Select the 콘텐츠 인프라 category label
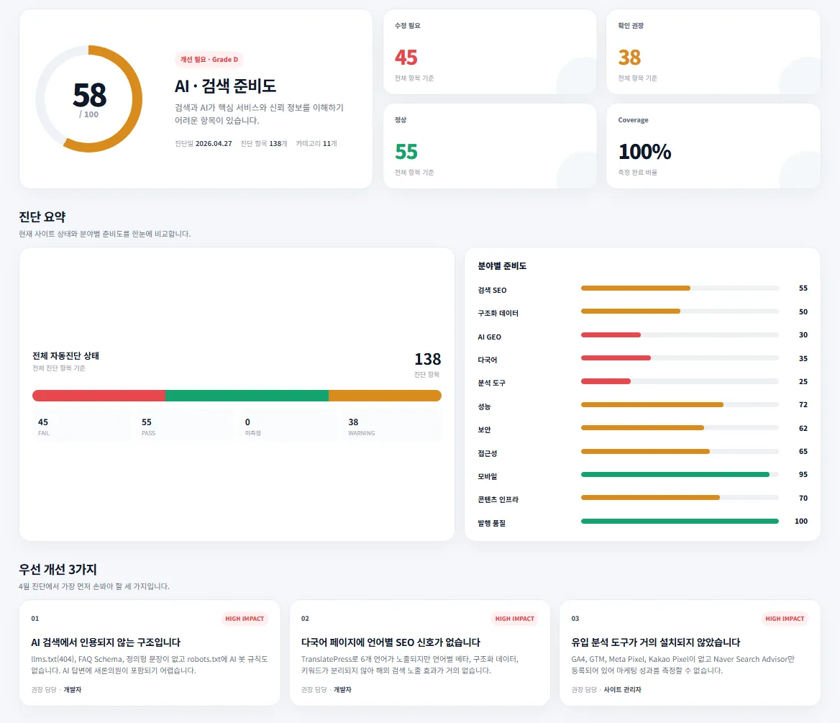This screenshot has height=723, width=840. [498, 499]
